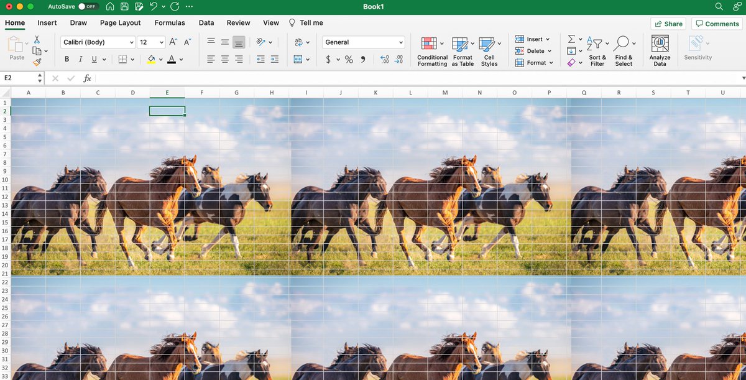Click the Delete cells button
Screen dimensions: 746x380
click(x=533, y=51)
